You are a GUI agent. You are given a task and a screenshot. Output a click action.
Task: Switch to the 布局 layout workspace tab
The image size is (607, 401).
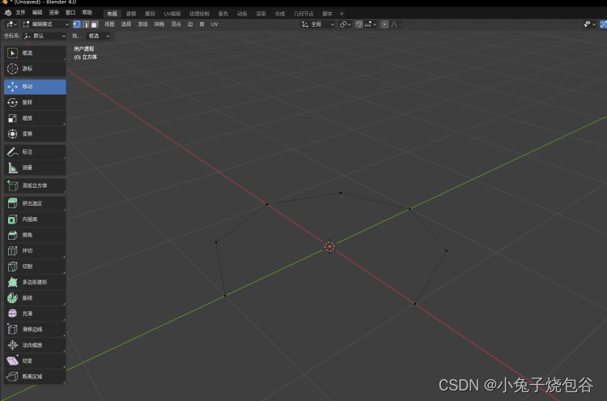[x=112, y=14]
